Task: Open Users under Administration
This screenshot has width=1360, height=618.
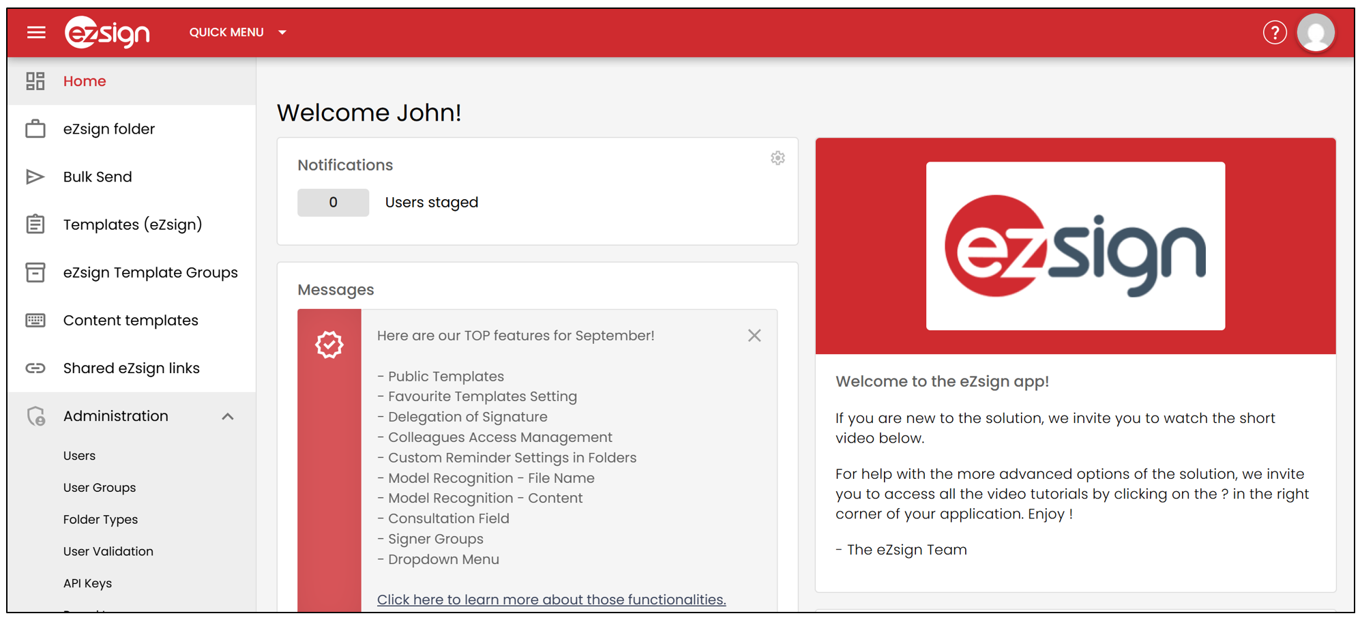Action: click(x=79, y=456)
